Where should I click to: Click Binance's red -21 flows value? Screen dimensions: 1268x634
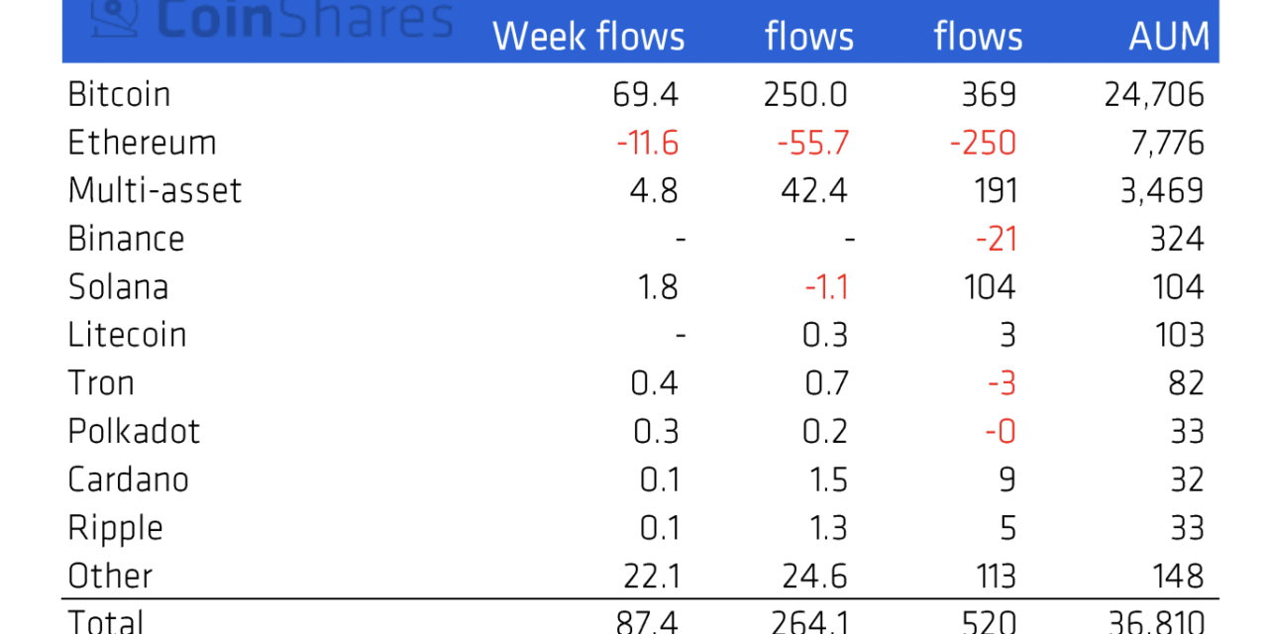tap(996, 239)
